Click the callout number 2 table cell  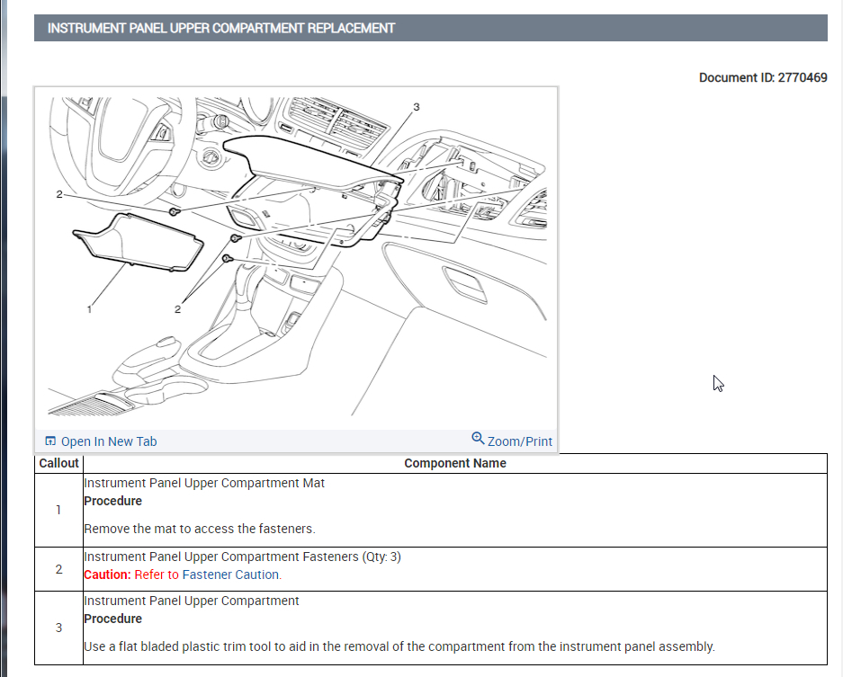59,569
